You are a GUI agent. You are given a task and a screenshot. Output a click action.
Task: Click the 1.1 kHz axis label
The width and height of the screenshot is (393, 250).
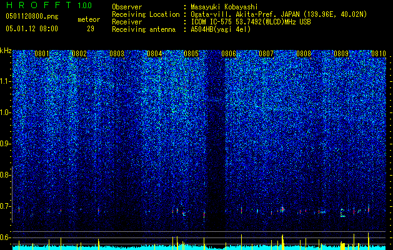click(x=6, y=81)
